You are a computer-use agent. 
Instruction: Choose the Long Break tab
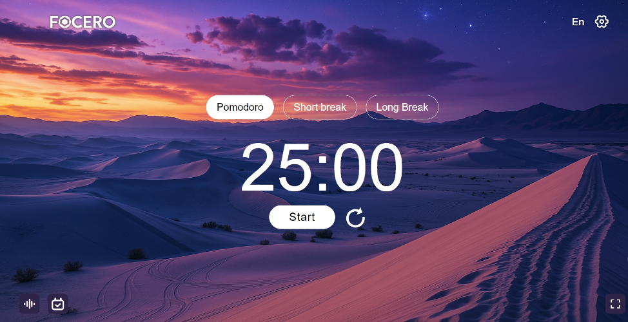pyautogui.click(x=402, y=107)
